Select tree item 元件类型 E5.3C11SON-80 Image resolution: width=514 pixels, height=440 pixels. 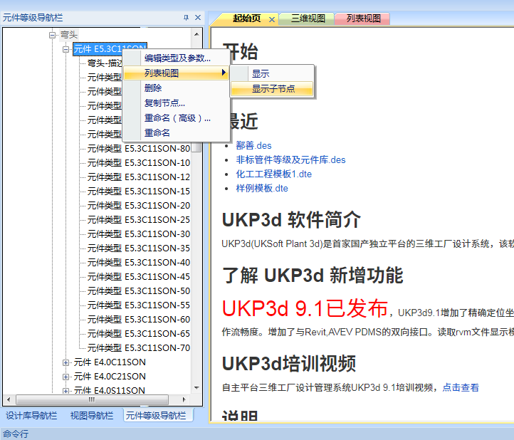(139, 149)
